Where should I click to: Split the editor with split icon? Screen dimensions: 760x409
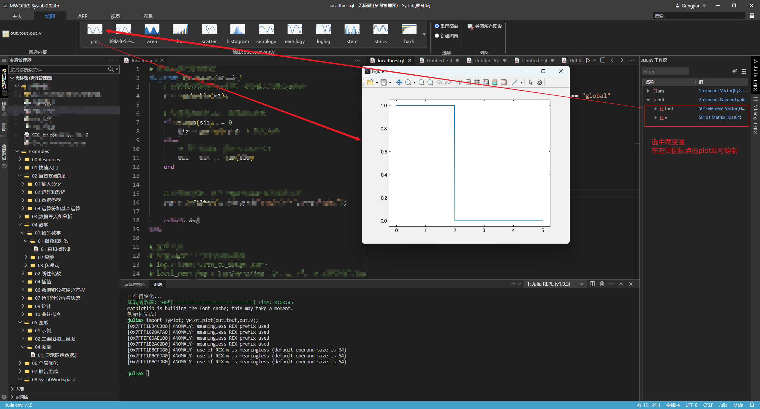coord(603,60)
